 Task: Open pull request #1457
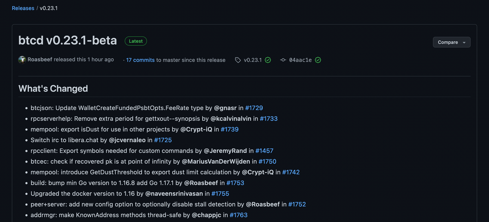click(264, 151)
